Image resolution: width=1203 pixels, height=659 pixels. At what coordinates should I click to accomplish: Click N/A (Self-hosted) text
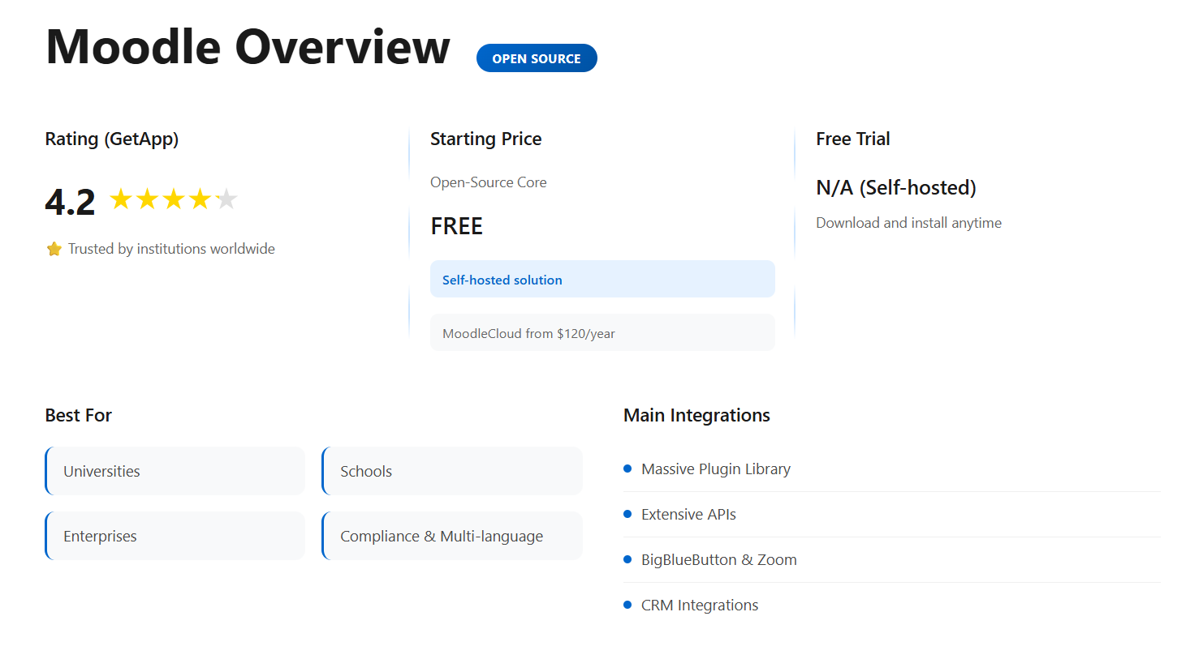(896, 188)
